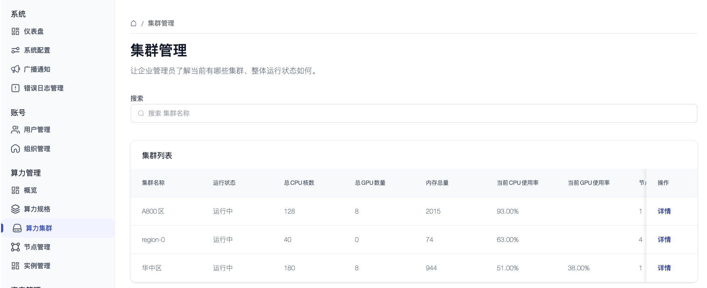This screenshot has width=707, height=288.
Task: Click the 节点管理 nodes icon
Action: 15,247
